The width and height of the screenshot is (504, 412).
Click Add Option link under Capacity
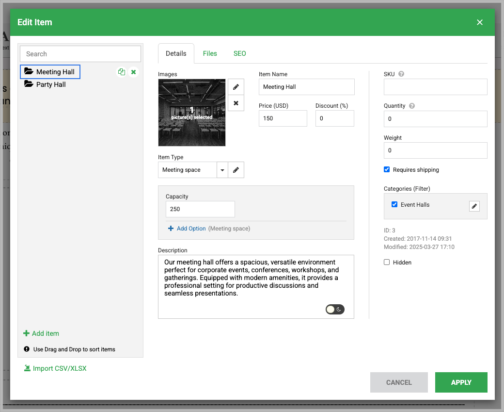point(191,229)
